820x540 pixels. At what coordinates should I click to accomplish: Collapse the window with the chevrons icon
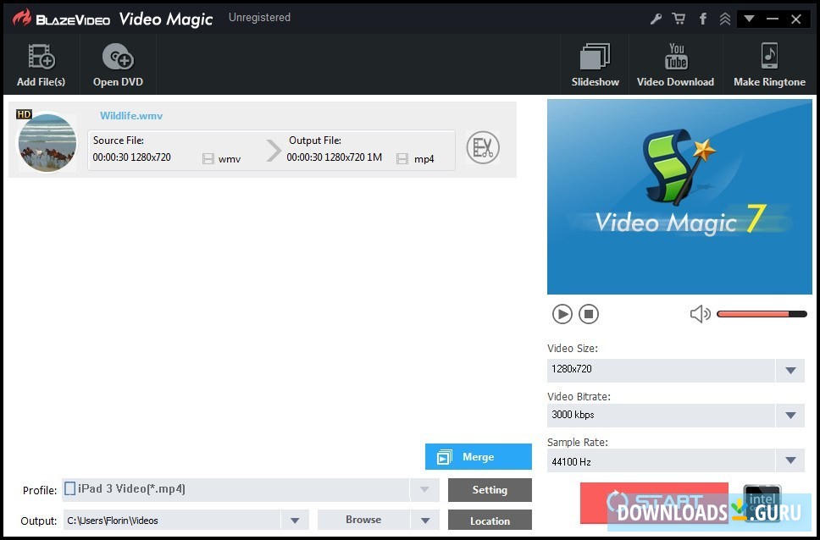(x=724, y=17)
